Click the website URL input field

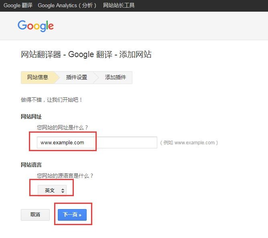point(97,142)
